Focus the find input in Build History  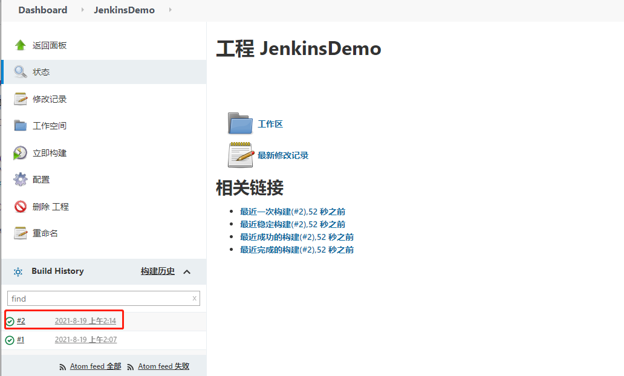point(103,299)
